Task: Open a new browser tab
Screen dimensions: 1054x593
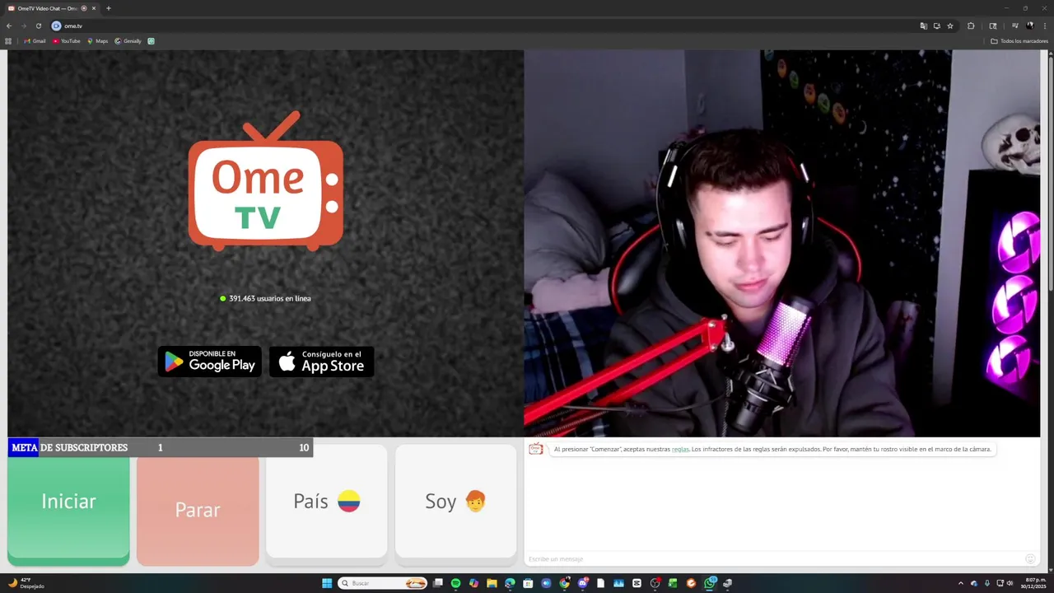Action: 108,8
